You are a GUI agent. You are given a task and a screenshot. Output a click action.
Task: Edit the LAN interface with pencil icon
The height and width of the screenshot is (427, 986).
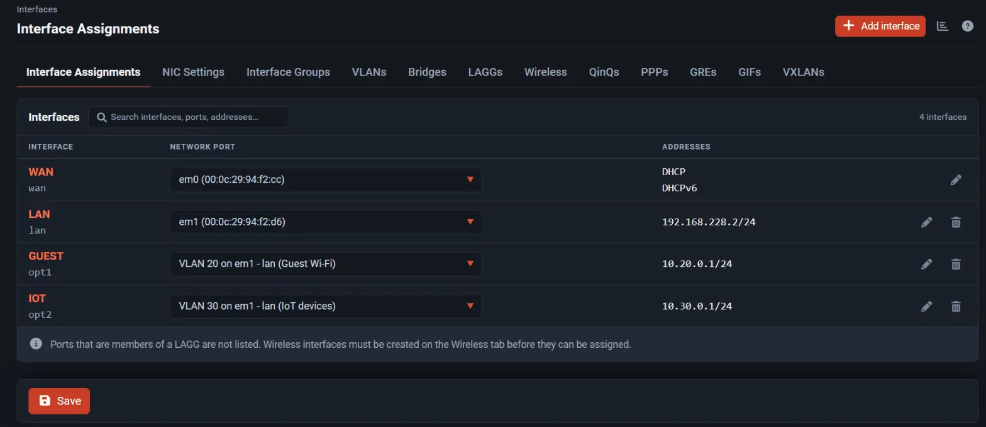(x=926, y=222)
